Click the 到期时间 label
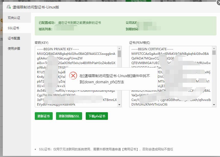 132,29
